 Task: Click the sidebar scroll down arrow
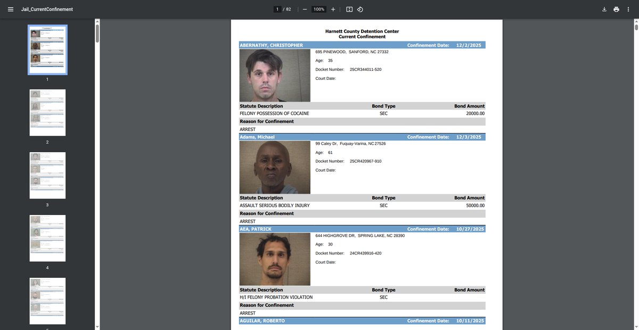97,326
